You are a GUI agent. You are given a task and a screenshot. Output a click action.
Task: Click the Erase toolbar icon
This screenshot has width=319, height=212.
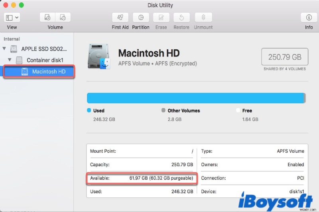(161, 18)
